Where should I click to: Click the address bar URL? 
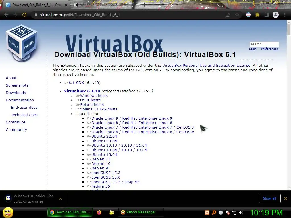click(x=80, y=15)
